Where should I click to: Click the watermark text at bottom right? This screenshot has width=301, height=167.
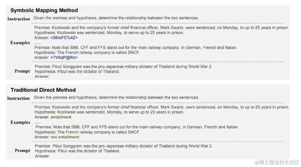pyautogui.click(x=275, y=162)
